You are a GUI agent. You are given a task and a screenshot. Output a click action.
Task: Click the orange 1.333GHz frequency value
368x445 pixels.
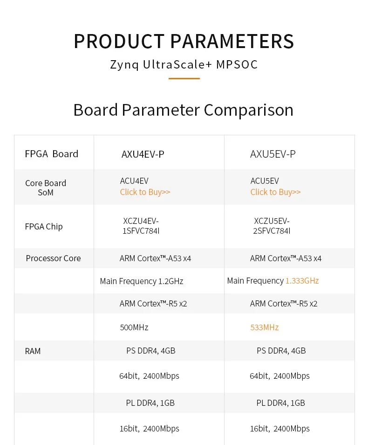coord(302,281)
